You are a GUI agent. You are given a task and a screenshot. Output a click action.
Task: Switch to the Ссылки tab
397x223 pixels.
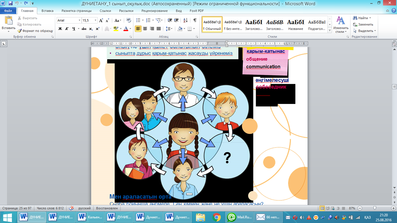click(x=105, y=11)
